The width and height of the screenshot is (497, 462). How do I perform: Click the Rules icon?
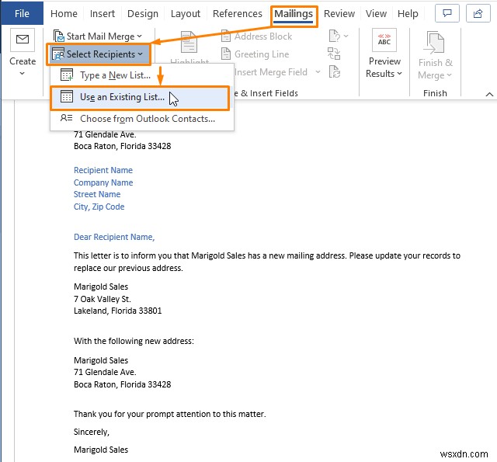click(x=335, y=36)
